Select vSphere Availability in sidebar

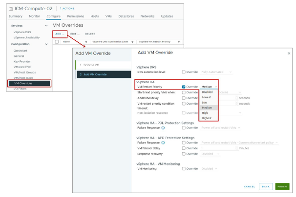coord(26,37)
